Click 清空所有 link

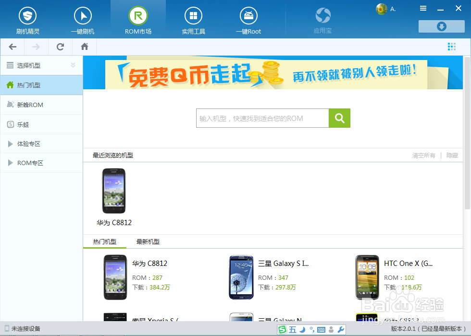423,156
